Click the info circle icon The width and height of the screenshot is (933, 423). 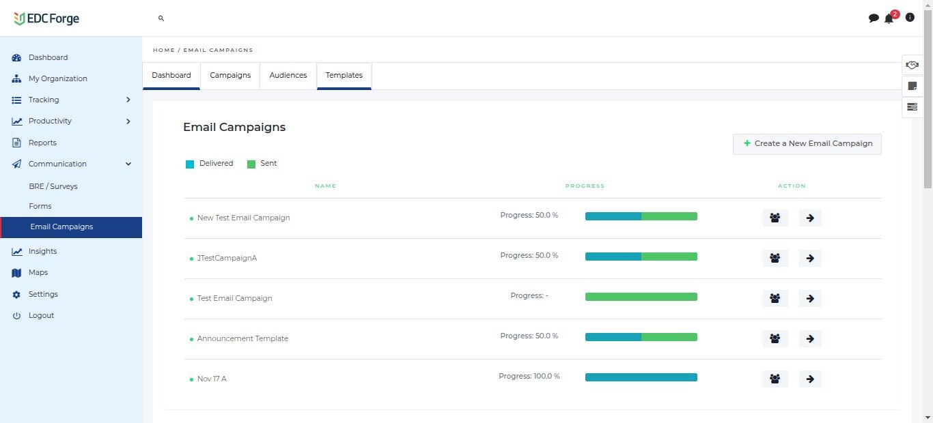tap(910, 18)
